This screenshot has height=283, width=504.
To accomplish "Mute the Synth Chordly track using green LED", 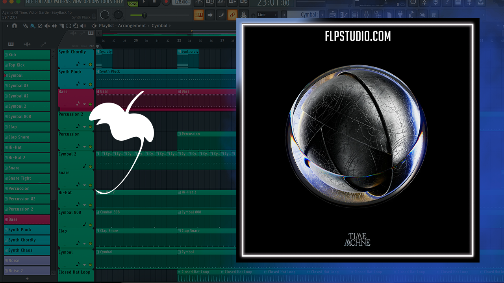I will [x=90, y=64].
